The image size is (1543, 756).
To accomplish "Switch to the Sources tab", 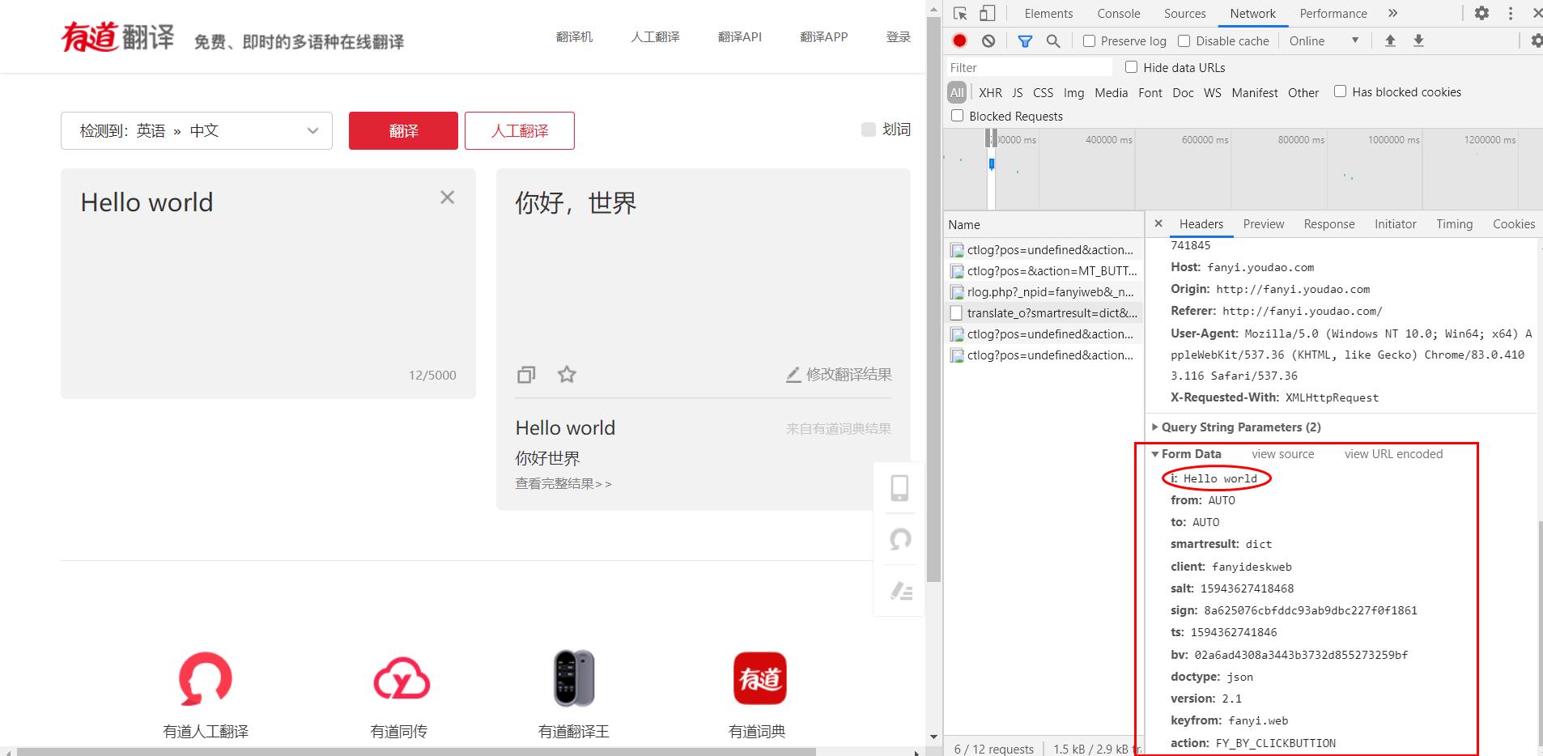I will (x=1185, y=13).
